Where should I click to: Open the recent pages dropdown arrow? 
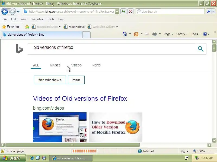click(18, 12)
